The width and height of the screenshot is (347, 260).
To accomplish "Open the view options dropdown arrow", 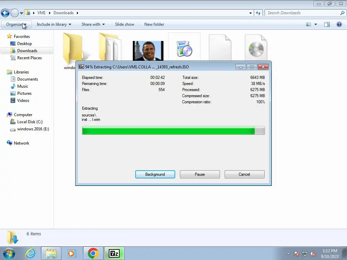I will [x=315, y=24].
